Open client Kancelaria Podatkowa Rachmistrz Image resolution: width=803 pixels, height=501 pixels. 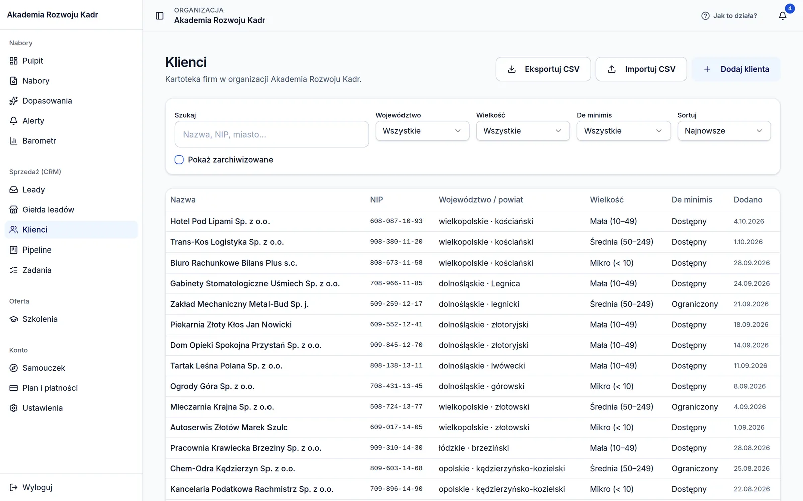252,489
